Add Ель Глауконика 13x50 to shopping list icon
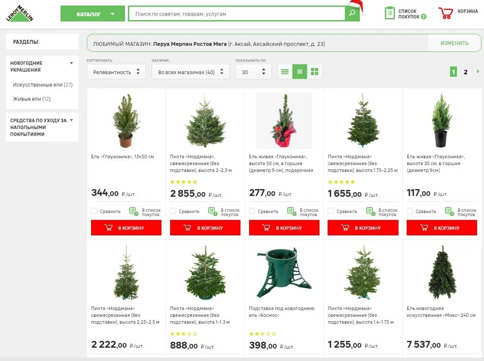The width and height of the screenshot is (484, 361). point(134,211)
